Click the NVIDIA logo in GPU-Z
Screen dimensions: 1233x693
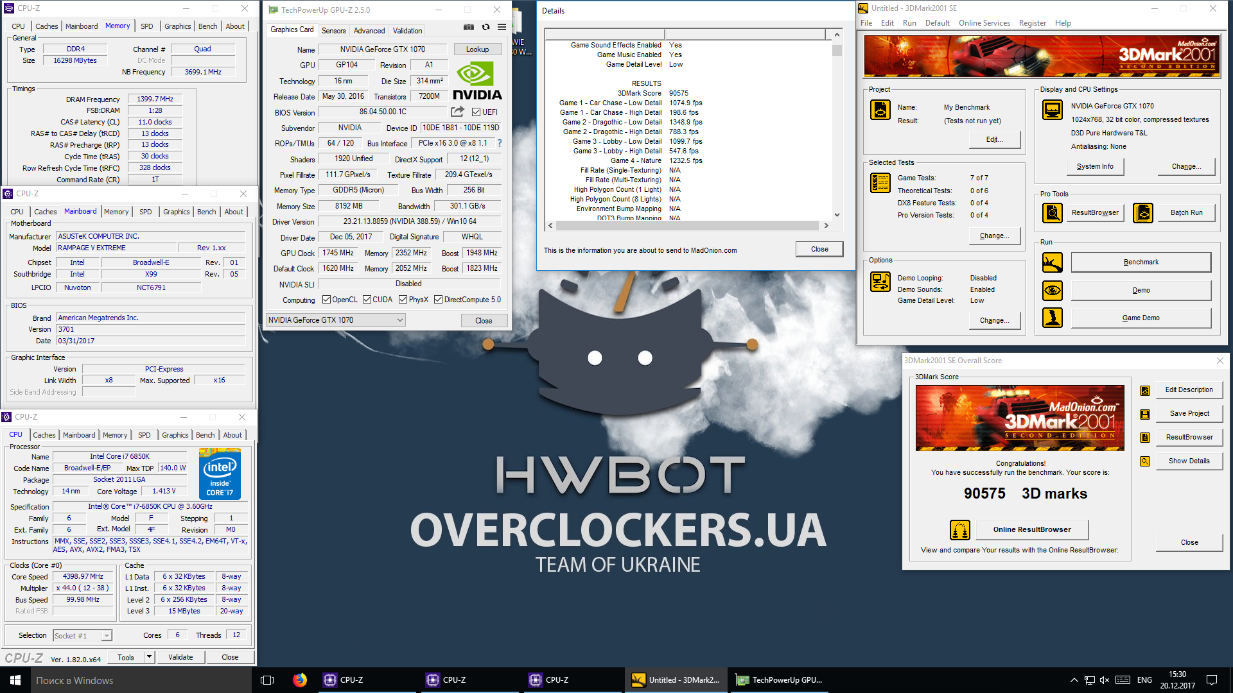click(477, 81)
